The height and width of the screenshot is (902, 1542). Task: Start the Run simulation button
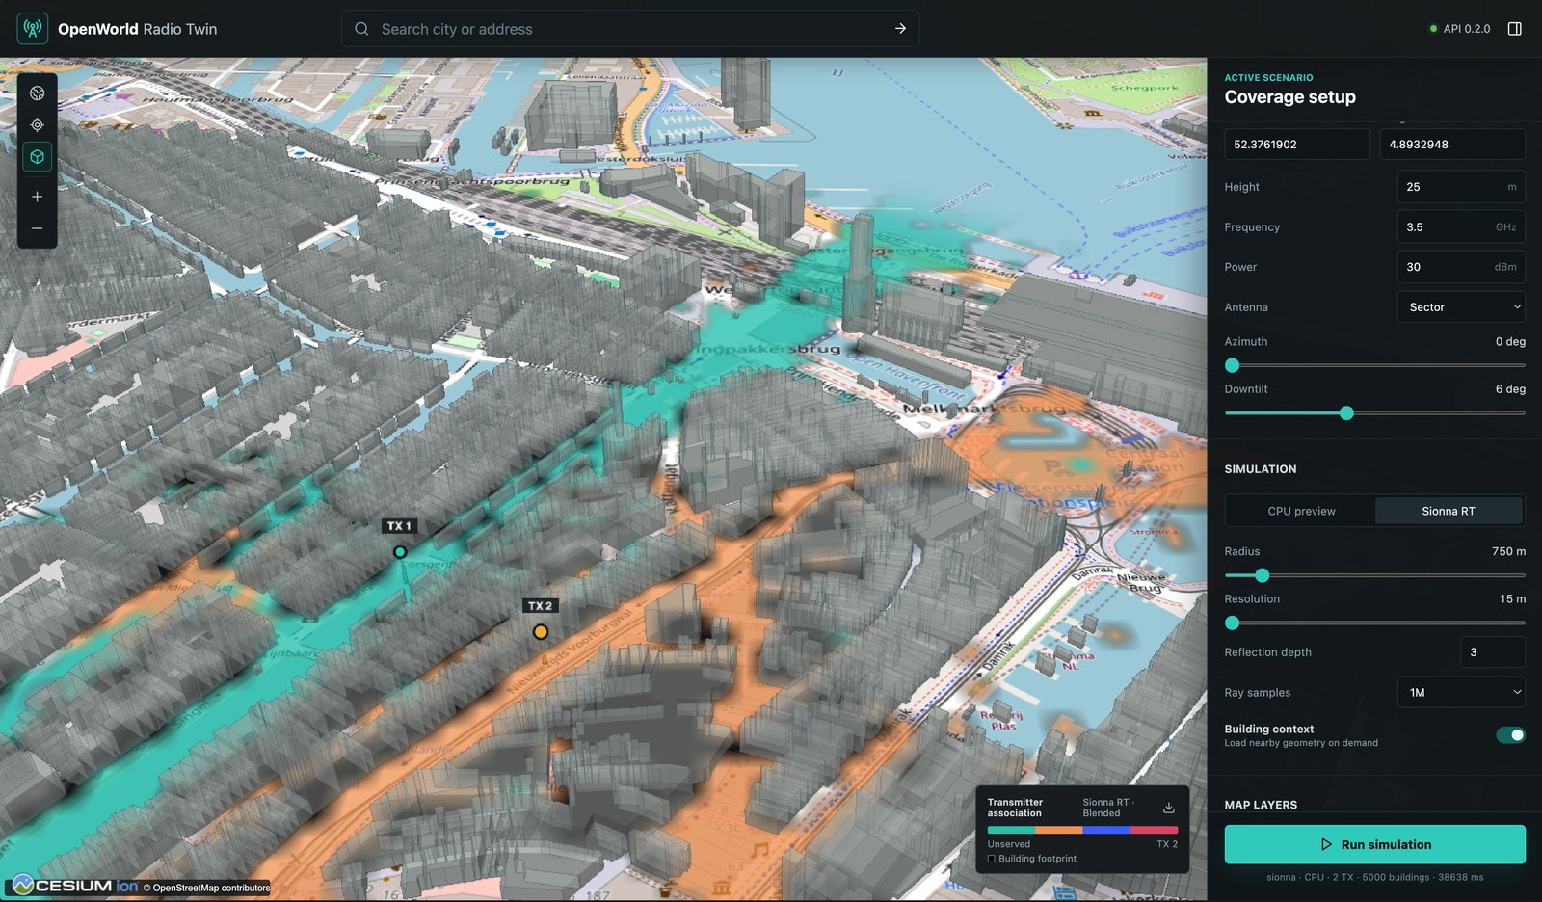point(1375,844)
